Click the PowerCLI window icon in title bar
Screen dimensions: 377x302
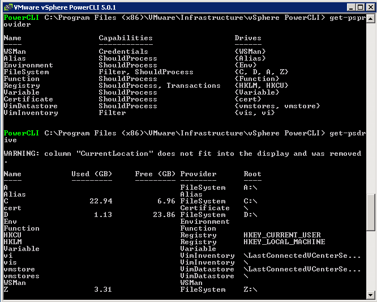tap(8, 7)
